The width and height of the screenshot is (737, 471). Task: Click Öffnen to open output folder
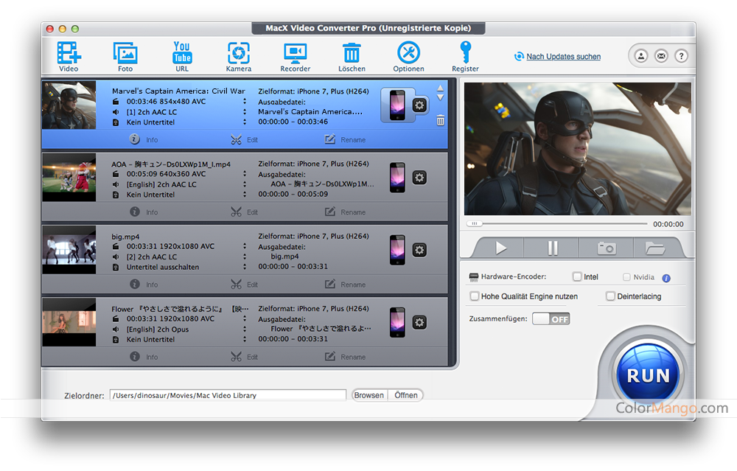tap(405, 395)
